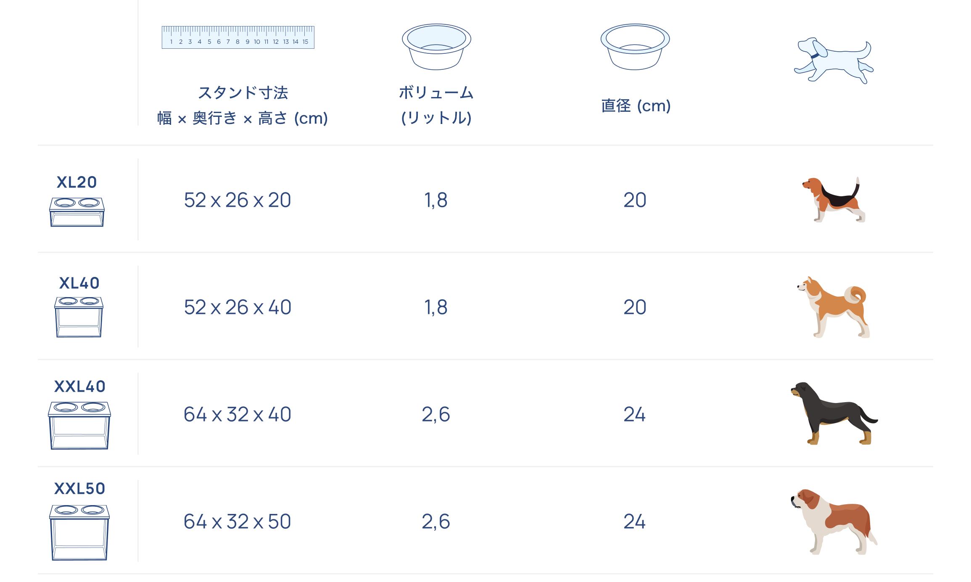
Task: Click the ボリューム (リットル) column heading
Action: click(x=436, y=105)
